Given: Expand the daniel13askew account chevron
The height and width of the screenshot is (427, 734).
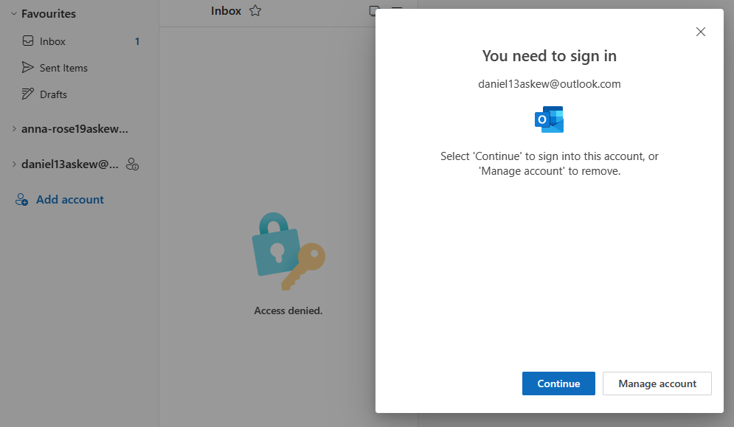Looking at the screenshot, I should click(x=14, y=164).
